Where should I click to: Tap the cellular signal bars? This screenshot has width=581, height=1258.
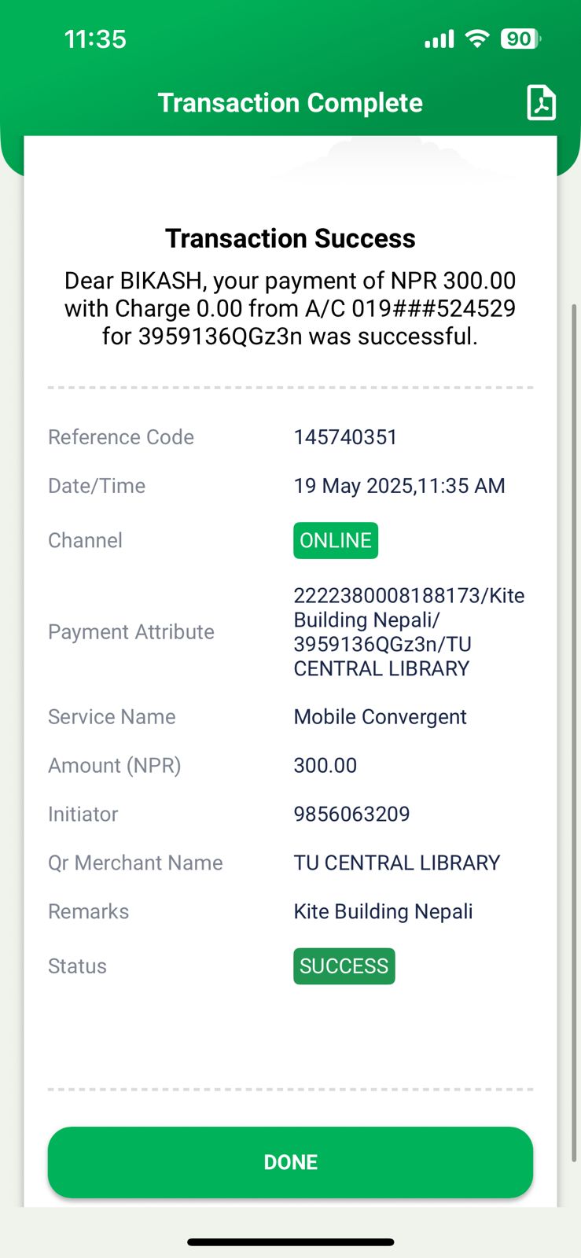439,39
